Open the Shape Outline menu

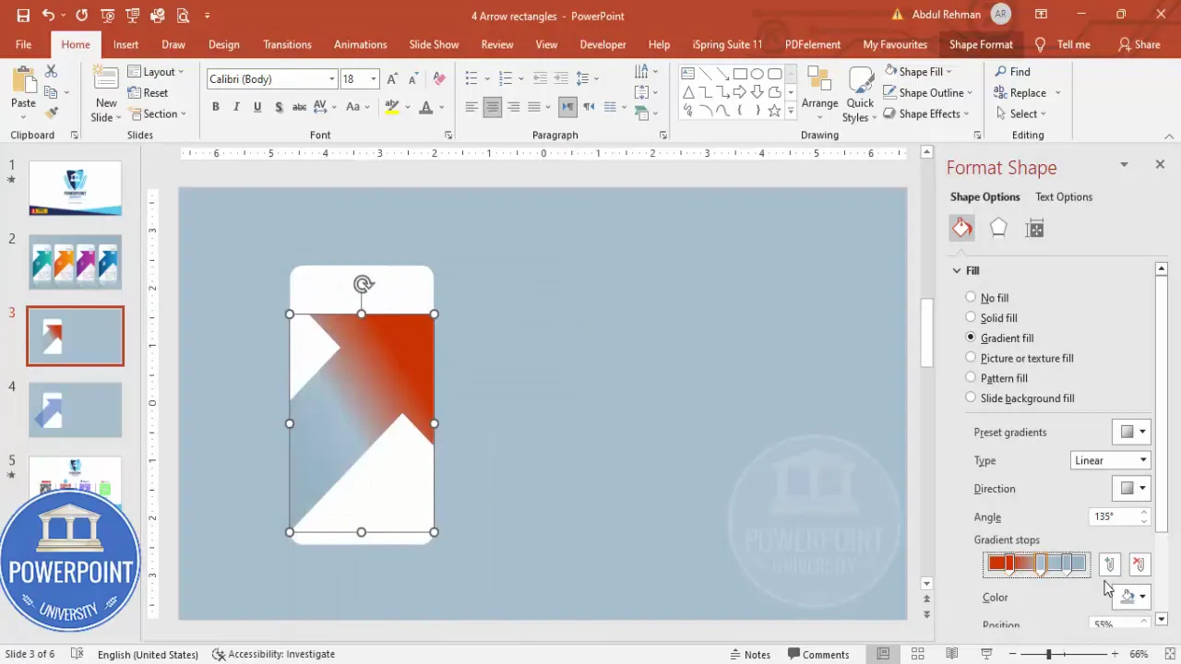point(928,92)
